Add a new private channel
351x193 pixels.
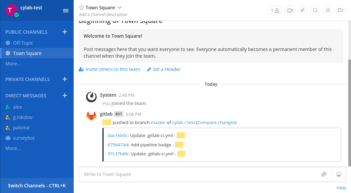click(65, 79)
